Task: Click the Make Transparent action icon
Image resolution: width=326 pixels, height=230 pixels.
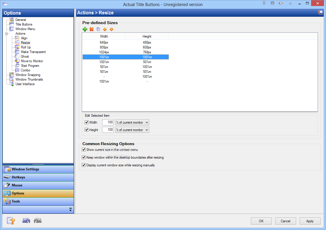Action: click(x=17, y=52)
